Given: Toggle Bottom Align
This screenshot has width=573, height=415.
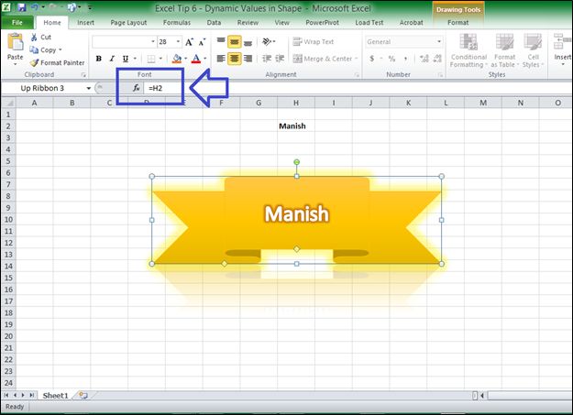Looking at the screenshot, I should (248, 41).
